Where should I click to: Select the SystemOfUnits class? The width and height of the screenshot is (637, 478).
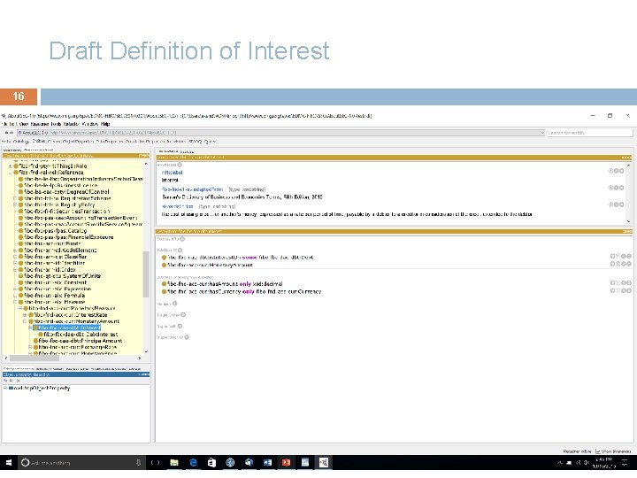pyautogui.click(x=62, y=276)
